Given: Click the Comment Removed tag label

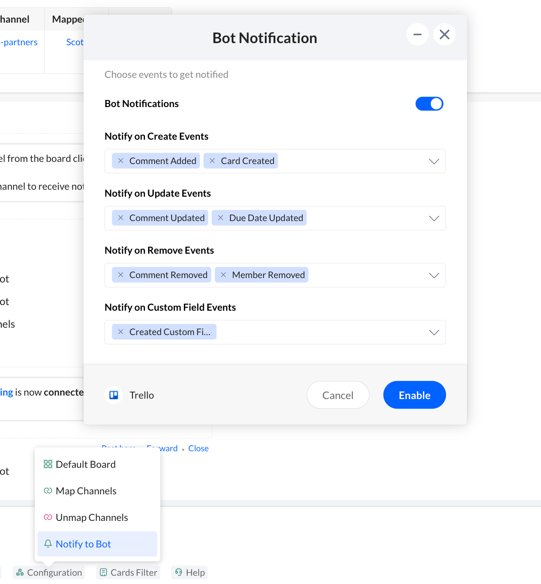Looking at the screenshot, I should tap(168, 275).
